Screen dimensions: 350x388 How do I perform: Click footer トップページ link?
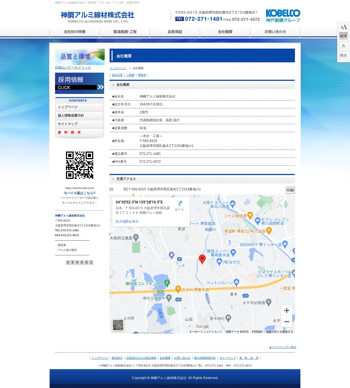(100, 358)
